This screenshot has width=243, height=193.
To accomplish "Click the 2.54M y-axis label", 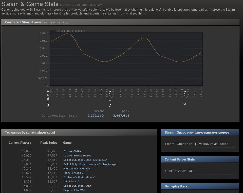I will [x=44, y=49].
